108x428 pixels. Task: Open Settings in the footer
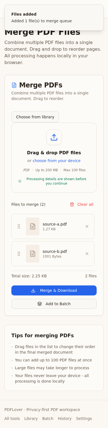[x=84, y=419]
